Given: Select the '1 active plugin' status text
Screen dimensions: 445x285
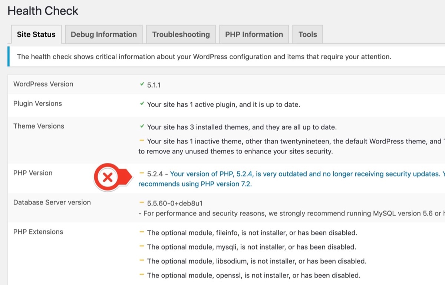Looking at the screenshot, I should pos(224,105).
